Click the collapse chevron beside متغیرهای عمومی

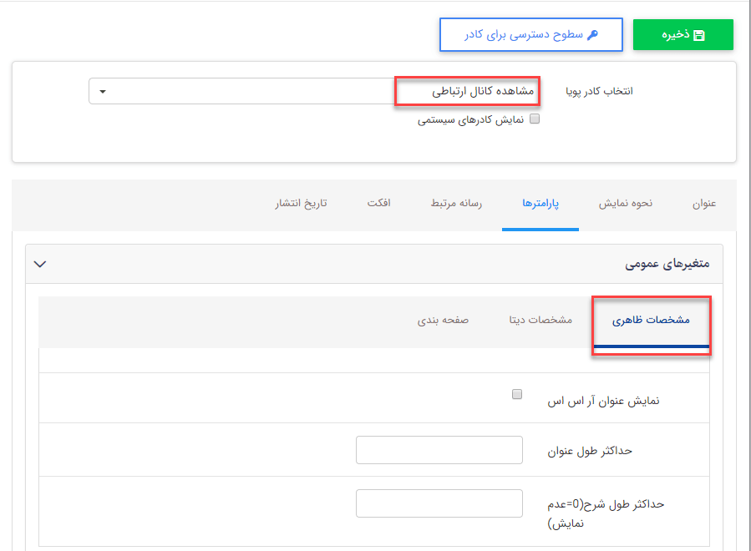pyautogui.click(x=39, y=262)
